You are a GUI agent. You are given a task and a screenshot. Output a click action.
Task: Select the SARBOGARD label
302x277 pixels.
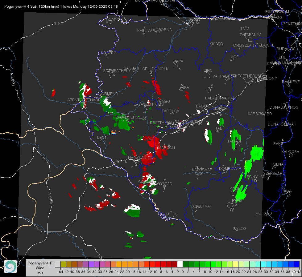coord(260,114)
